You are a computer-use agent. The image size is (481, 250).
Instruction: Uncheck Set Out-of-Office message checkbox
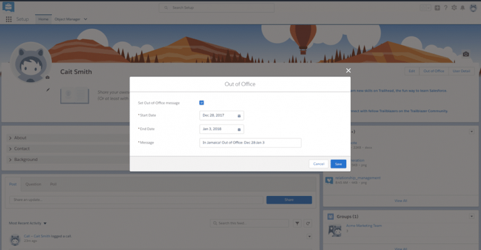click(202, 103)
